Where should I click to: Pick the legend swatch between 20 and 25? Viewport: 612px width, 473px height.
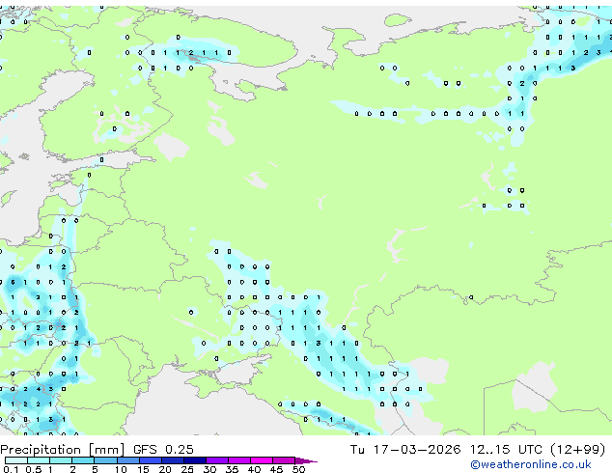173,460
